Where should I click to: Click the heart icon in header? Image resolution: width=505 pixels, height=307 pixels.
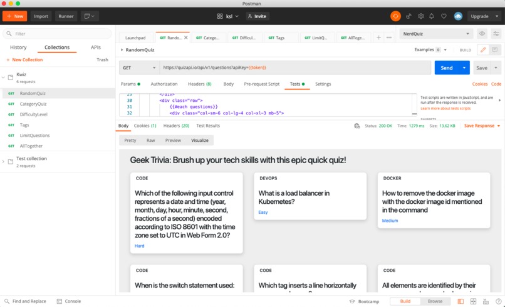[444, 16]
